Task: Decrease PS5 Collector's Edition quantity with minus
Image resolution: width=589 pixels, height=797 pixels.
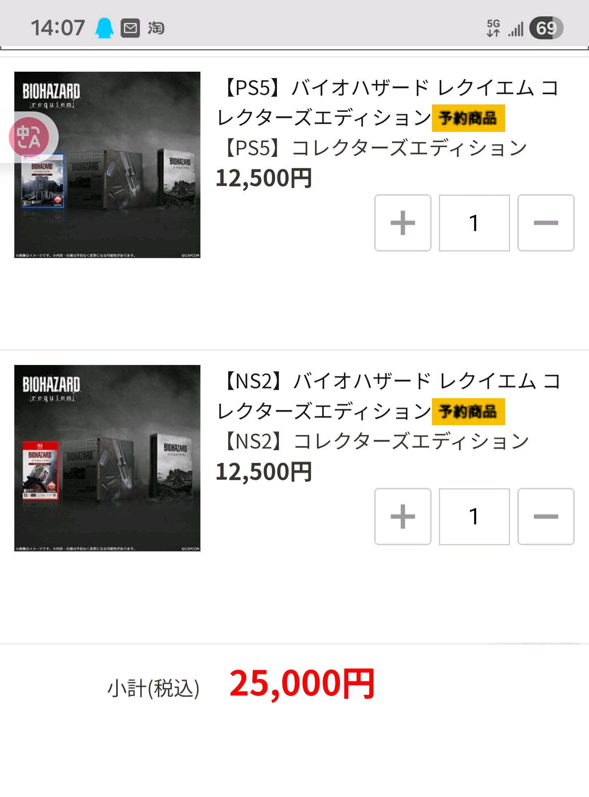Action: click(546, 223)
